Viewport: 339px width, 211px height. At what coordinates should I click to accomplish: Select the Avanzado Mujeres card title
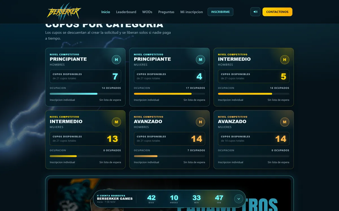pyautogui.click(x=232, y=122)
